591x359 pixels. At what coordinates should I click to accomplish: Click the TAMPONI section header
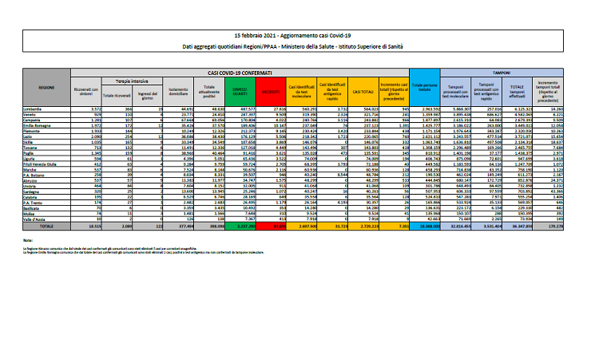[502, 72]
